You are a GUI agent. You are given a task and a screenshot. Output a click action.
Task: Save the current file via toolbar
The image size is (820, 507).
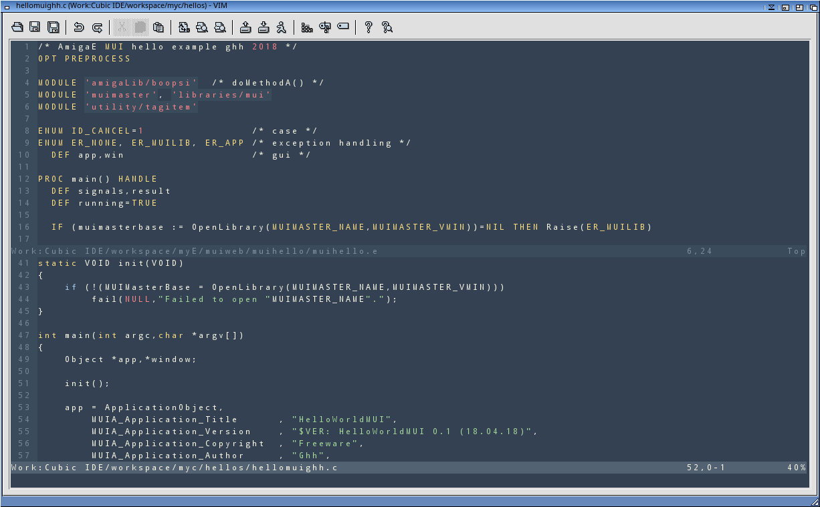click(x=35, y=27)
